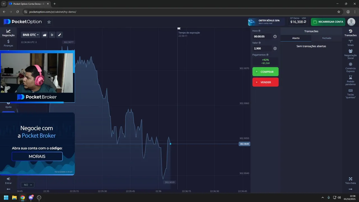Open Chrome from taskbar
This screenshot has width=359, height=202.
coord(22,198)
